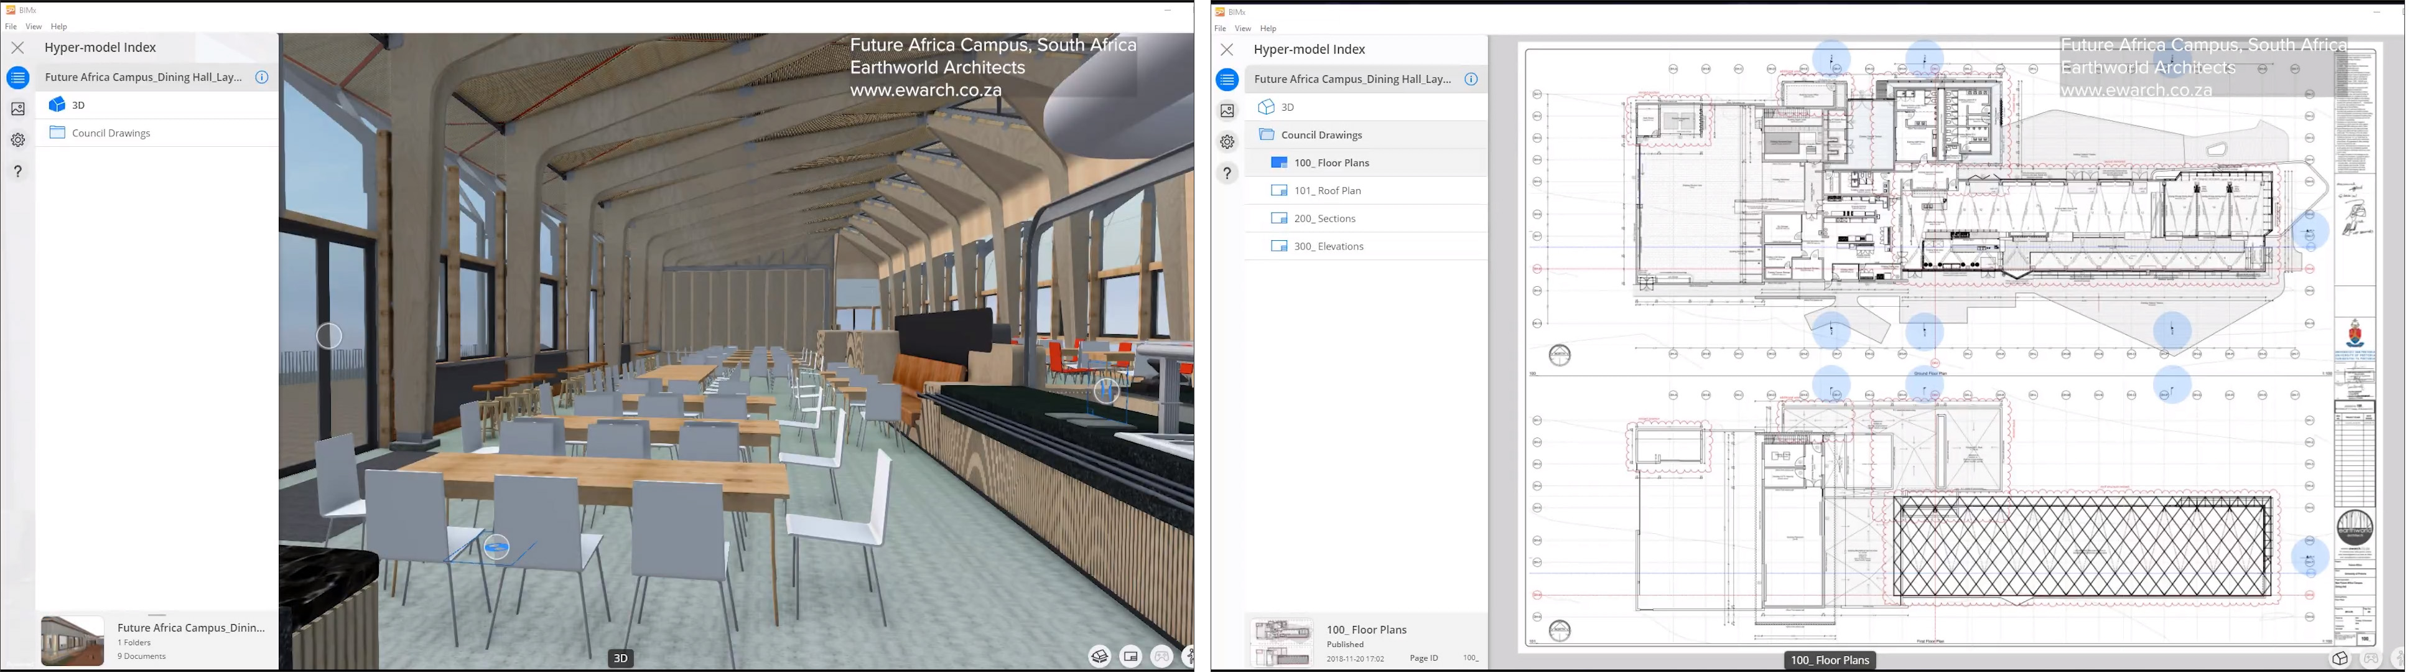Open settings gear in right window sidebar
The height and width of the screenshot is (672, 2410).
pyautogui.click(x=1227, y=142)
